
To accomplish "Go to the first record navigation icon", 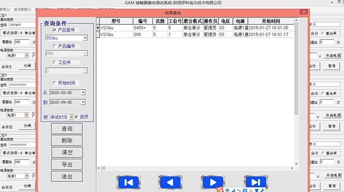I will pos(129,182).
